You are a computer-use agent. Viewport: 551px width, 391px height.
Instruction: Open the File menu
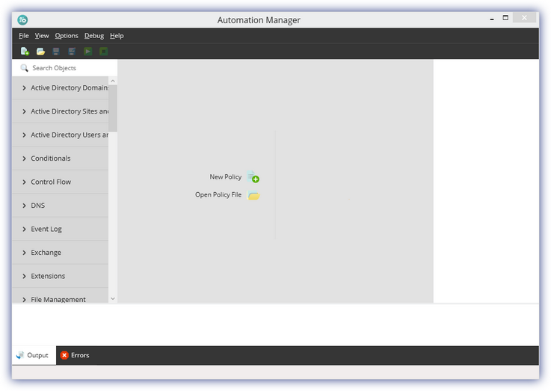click(23, 35)
